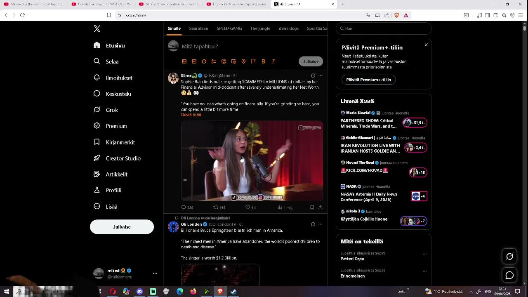Open Kirjanmerkit in sidebar
Screen dimensions: 528x297
[114, 142]
